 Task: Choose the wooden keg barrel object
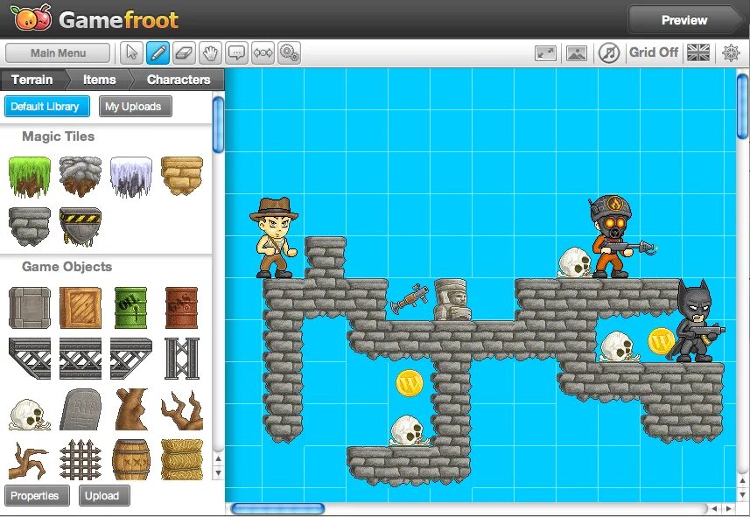131,459
